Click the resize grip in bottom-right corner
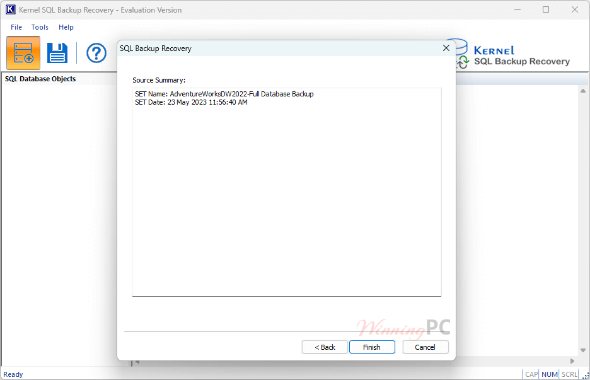The image size is (590, 380). (586, 375)
